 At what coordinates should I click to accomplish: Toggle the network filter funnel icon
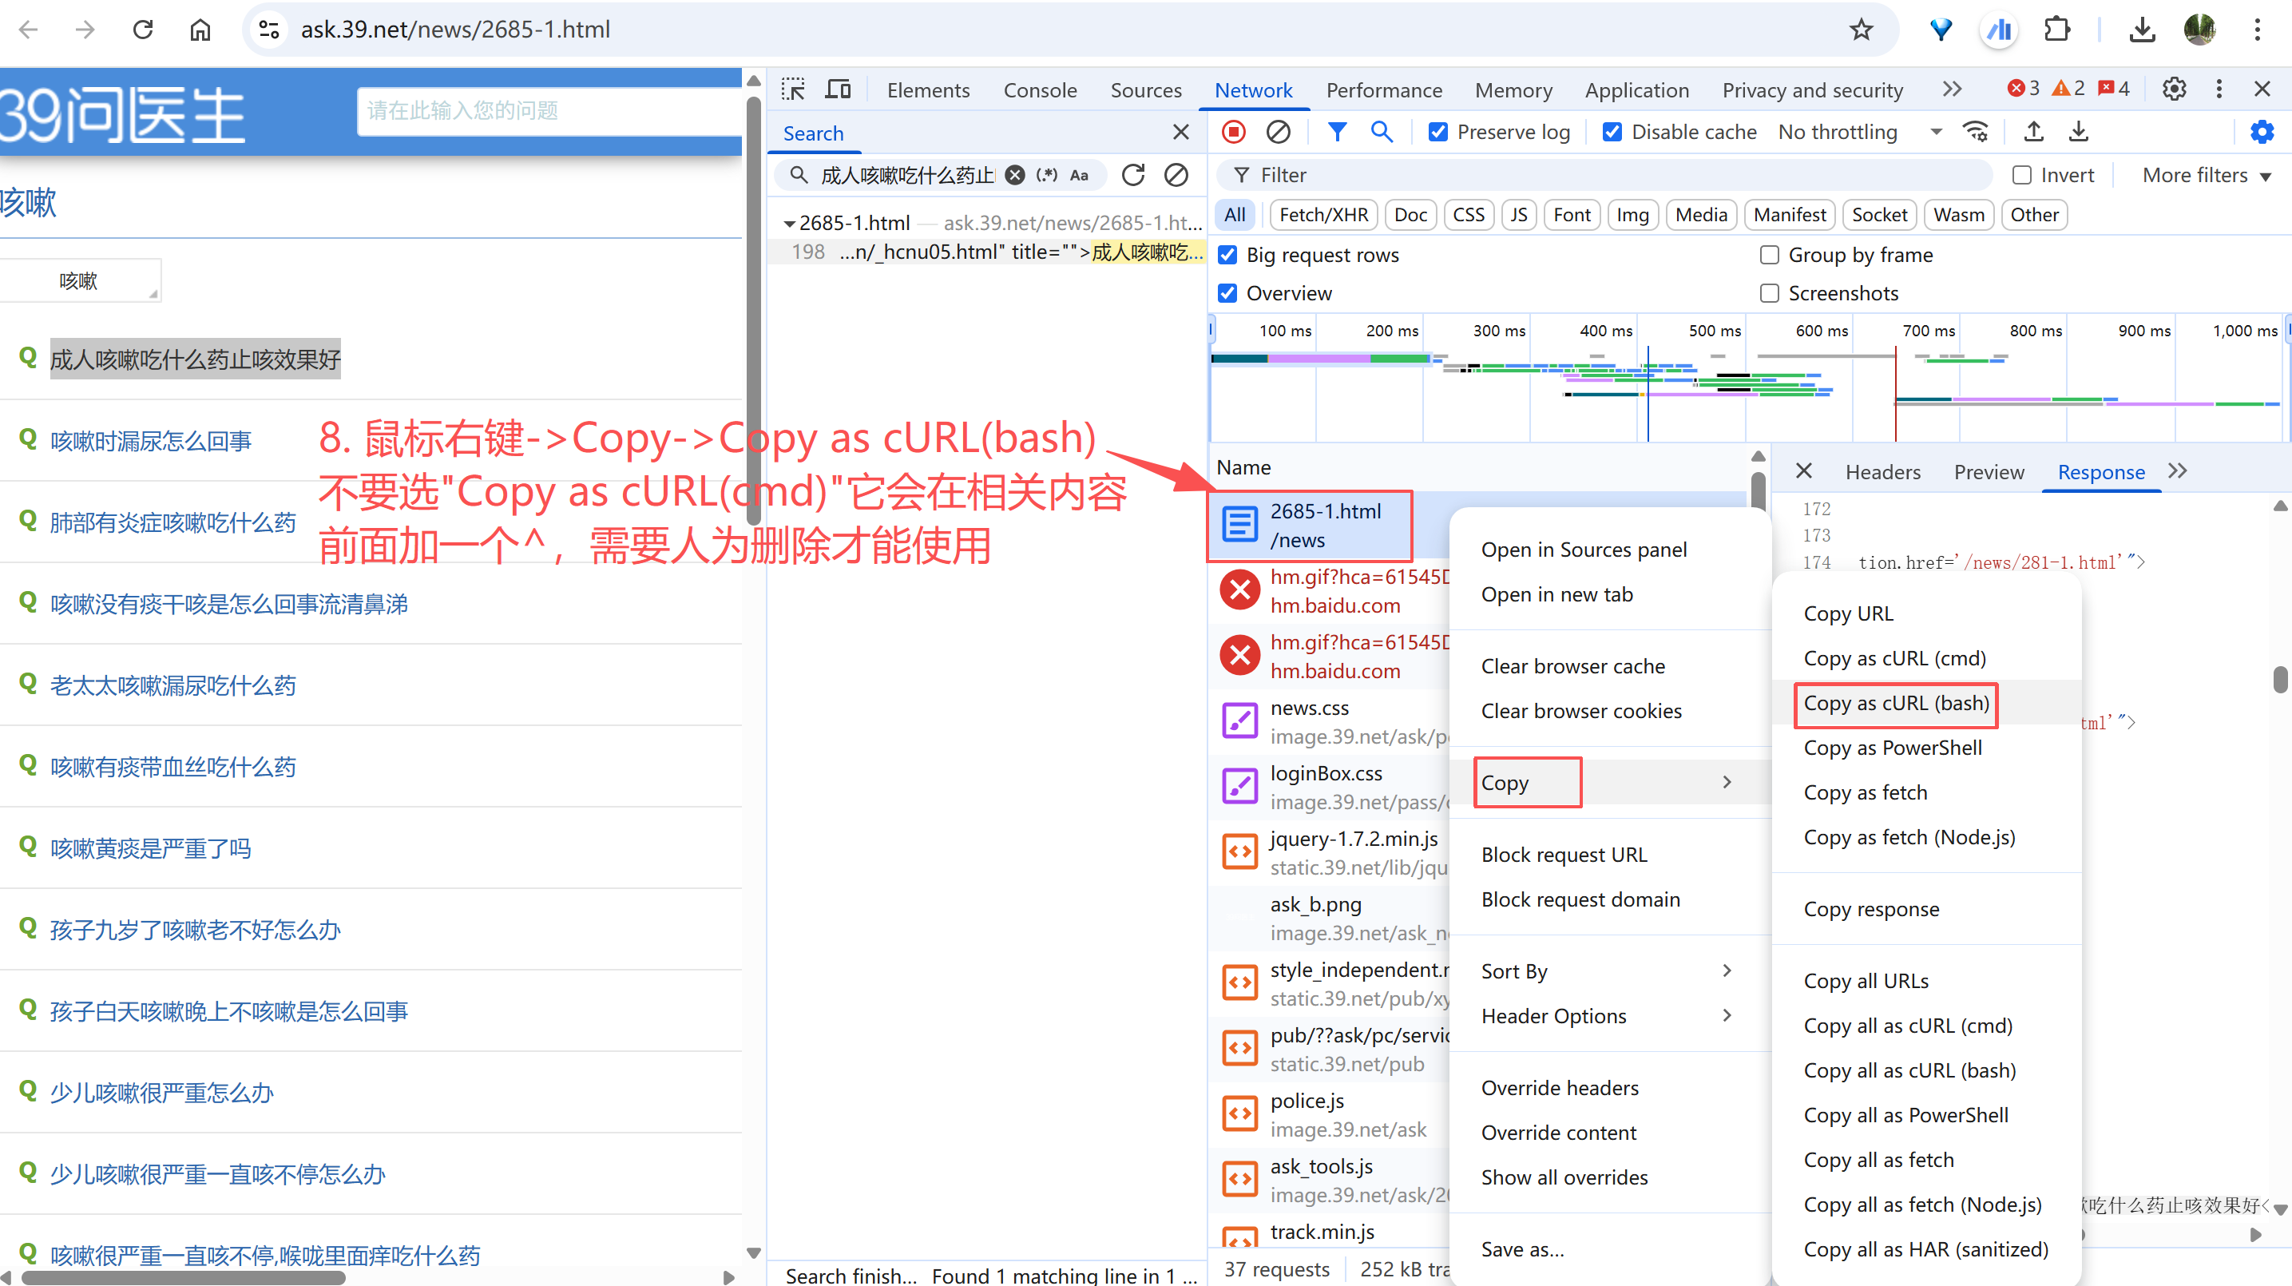(x=1336, y=133)
